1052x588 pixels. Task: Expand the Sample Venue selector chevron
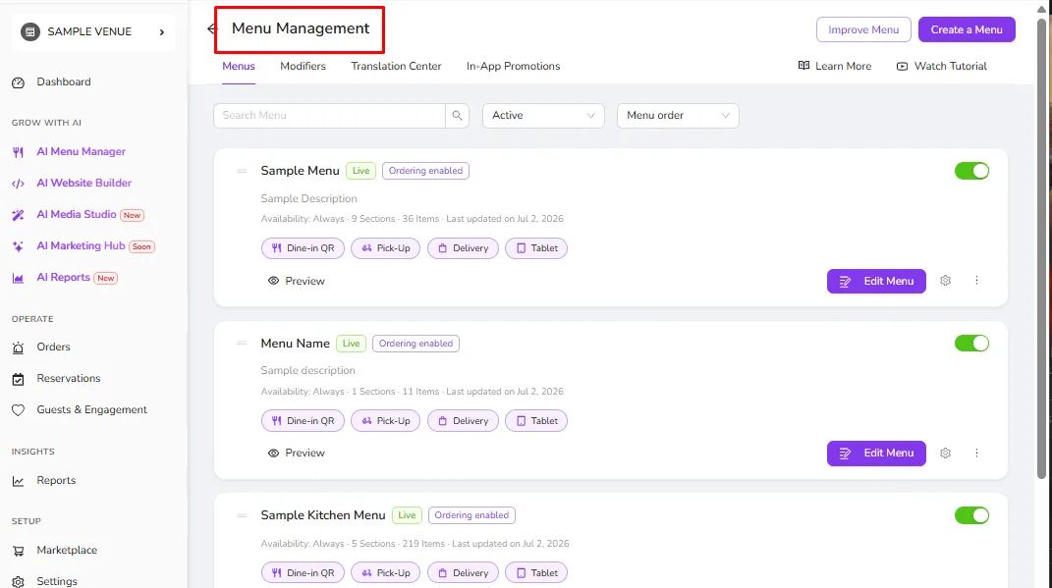pos(162,32)
